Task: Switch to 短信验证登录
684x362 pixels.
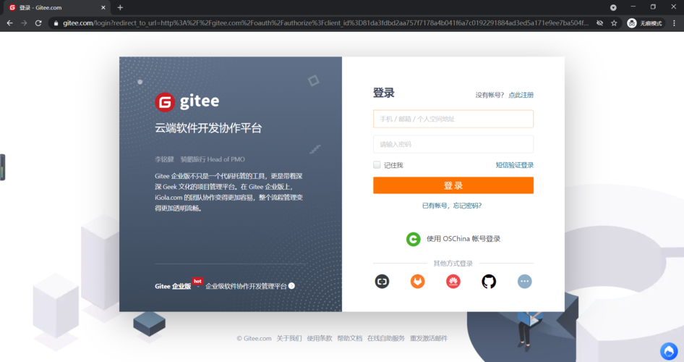Action: [515, 165]
